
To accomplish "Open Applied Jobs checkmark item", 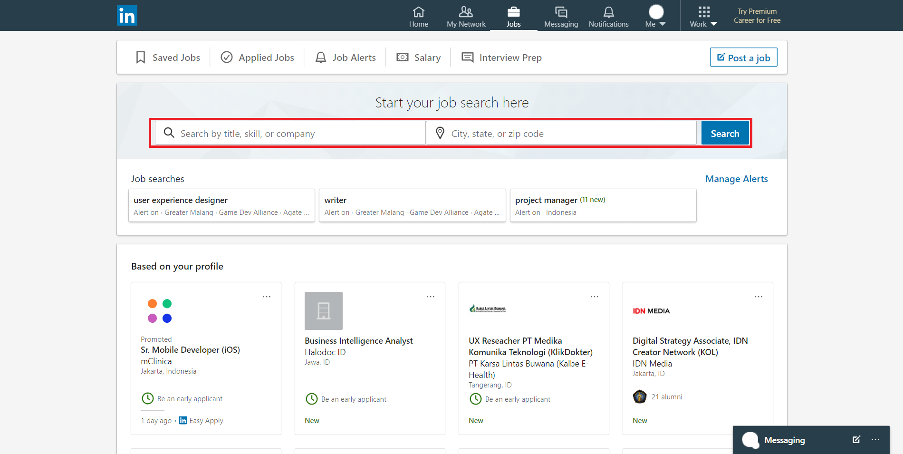I will (x=257, y=58).
